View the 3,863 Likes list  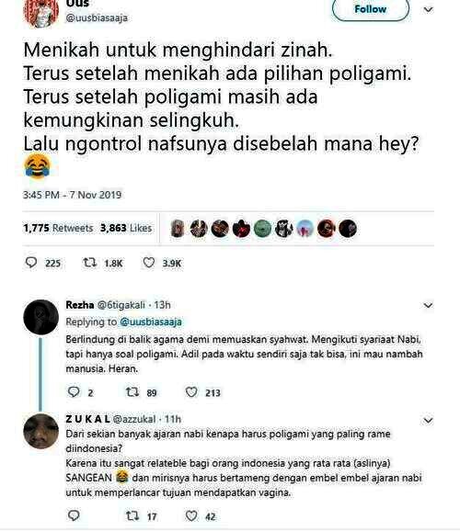coord(126,228)
